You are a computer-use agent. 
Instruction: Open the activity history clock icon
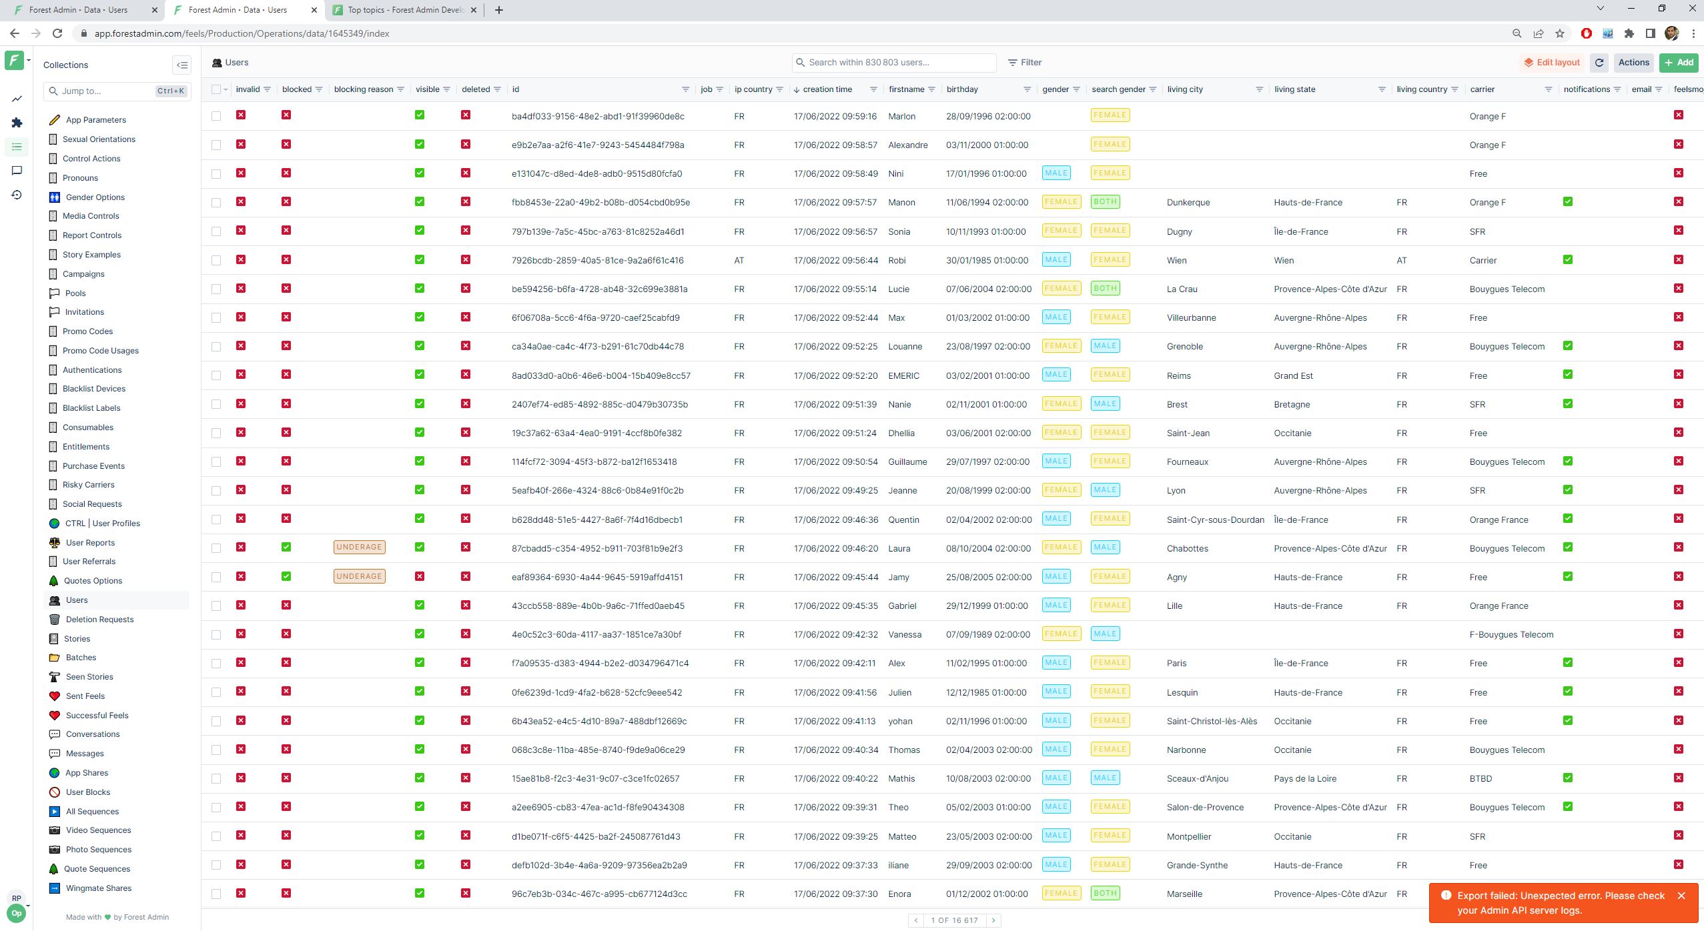(x=17, y=195)
